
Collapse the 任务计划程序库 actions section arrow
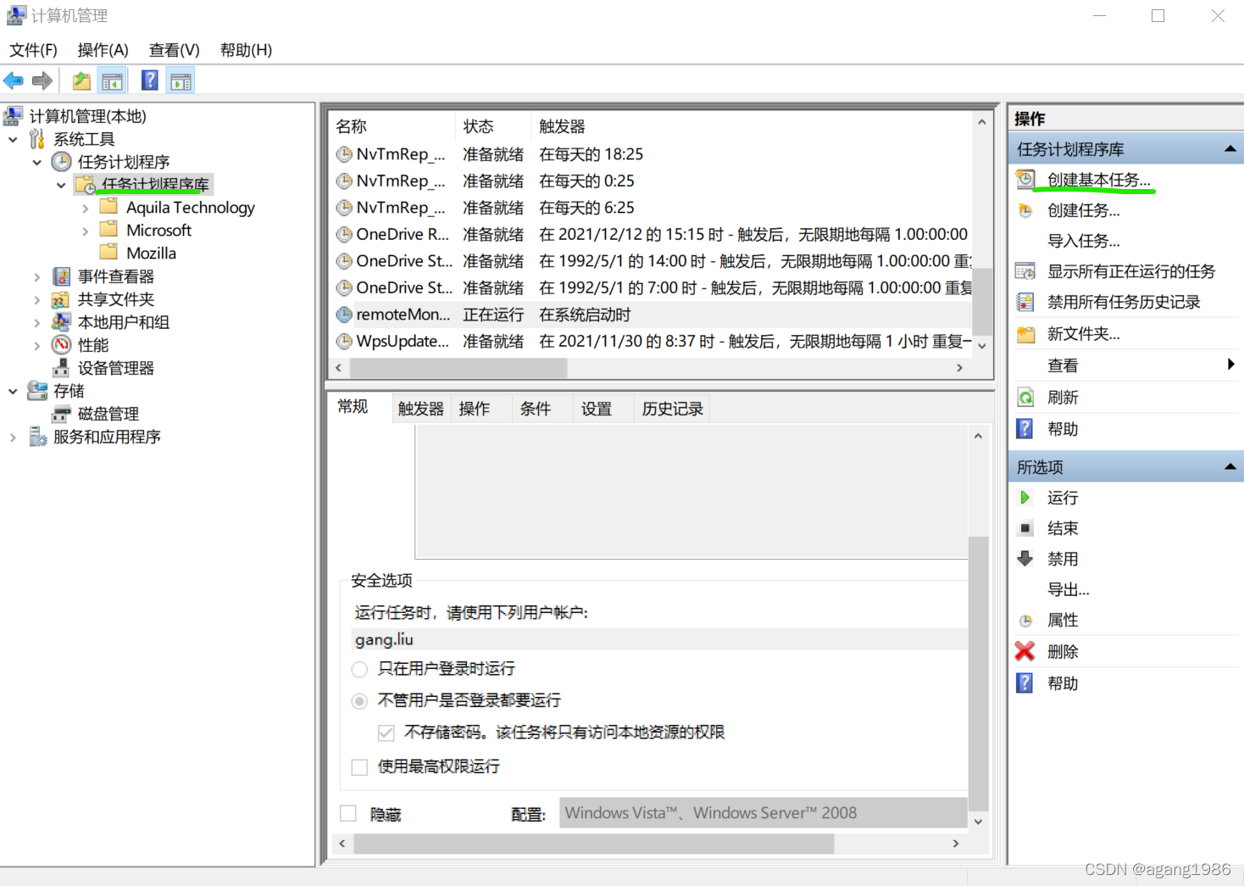pos(1230,149)
